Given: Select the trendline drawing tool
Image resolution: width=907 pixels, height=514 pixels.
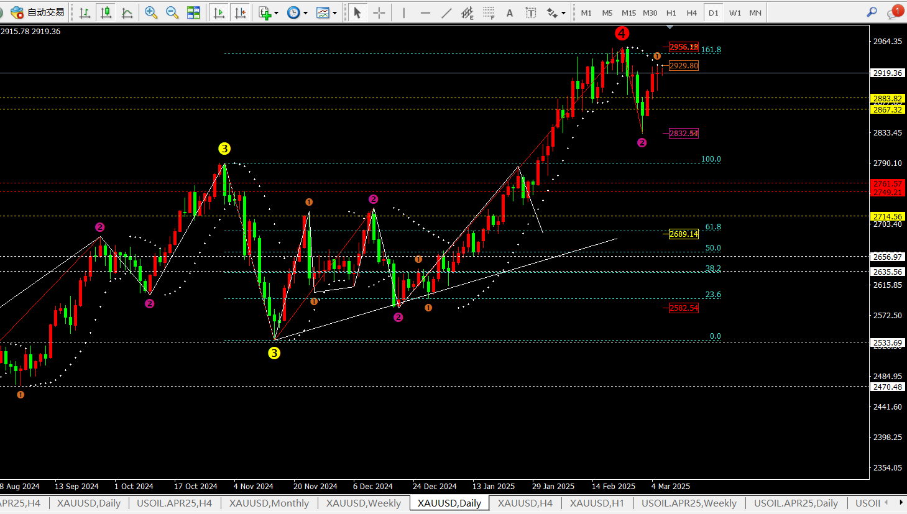Looking at the screenshot, I should pos(446,12).
